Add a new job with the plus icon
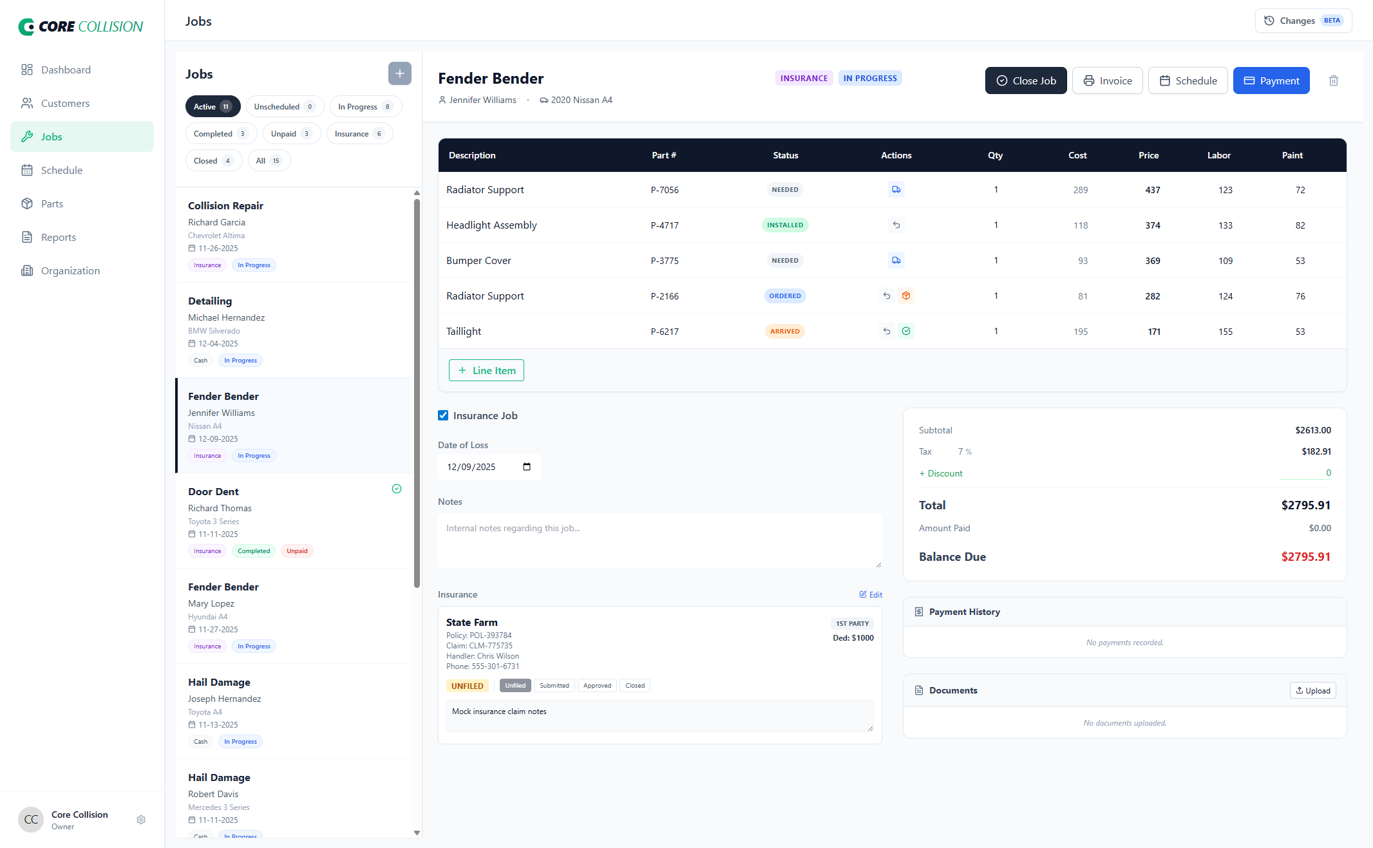 click(399, 73)
